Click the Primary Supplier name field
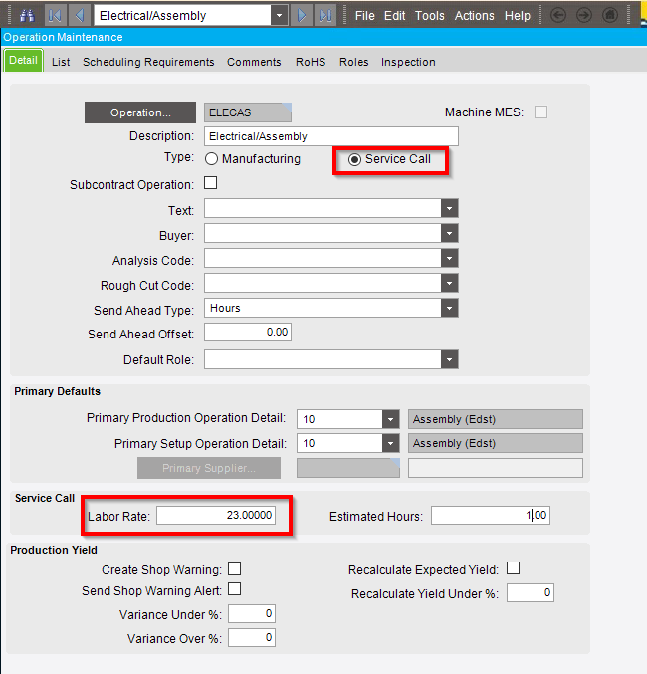This screenshot has width=647, height=674. (x=496, y=468)
